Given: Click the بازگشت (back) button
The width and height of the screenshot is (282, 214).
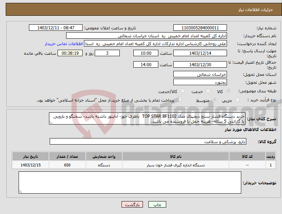Looking at the screenshot, I should [132, 204].
